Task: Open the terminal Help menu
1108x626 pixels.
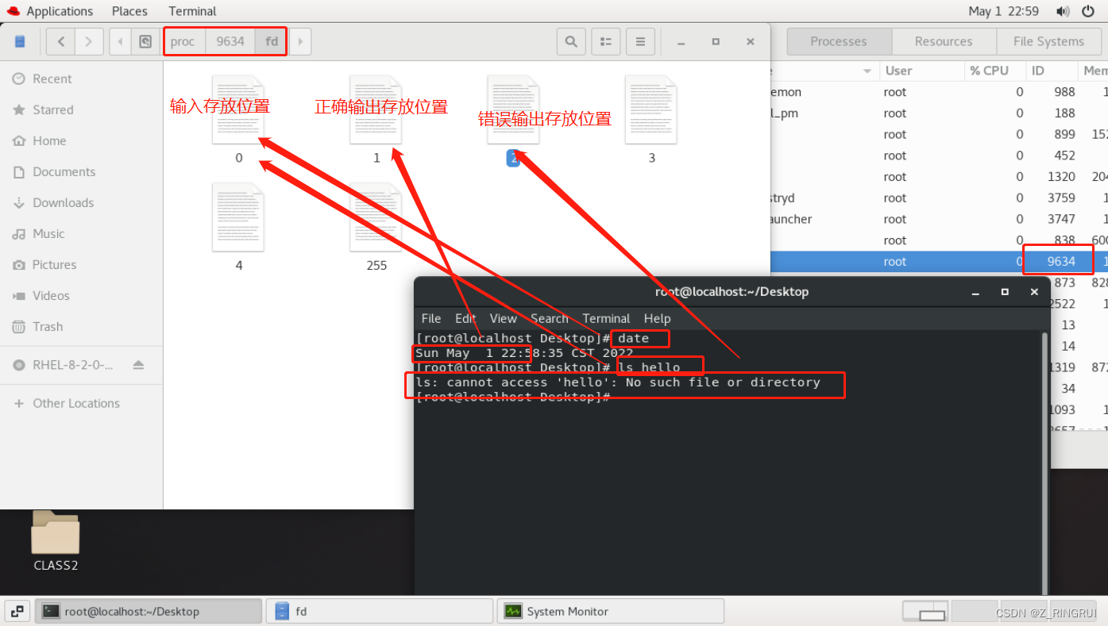Action: [x=657, y=318]
